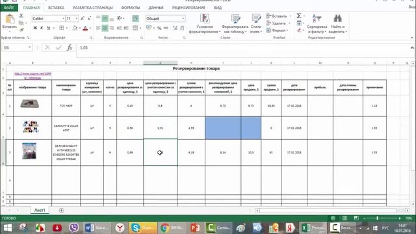Switch to Page Layout view icon

[x=344, y=218]
